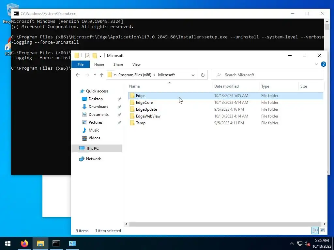
Task: Click the EdgeUpdate folder icon
Action: (x=132, y=109)
